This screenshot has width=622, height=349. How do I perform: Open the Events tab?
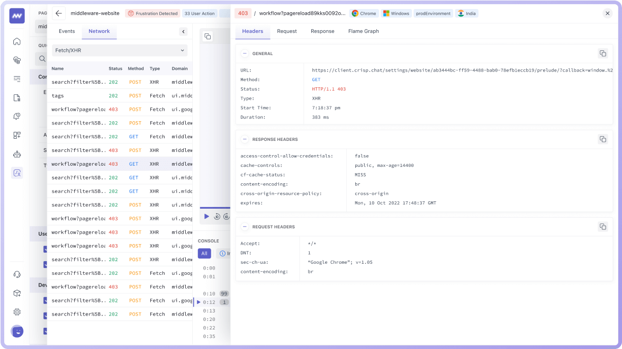[x=67, y=31]
